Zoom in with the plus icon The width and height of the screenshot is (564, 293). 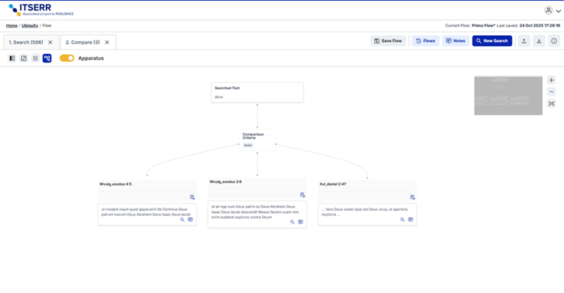551,81
